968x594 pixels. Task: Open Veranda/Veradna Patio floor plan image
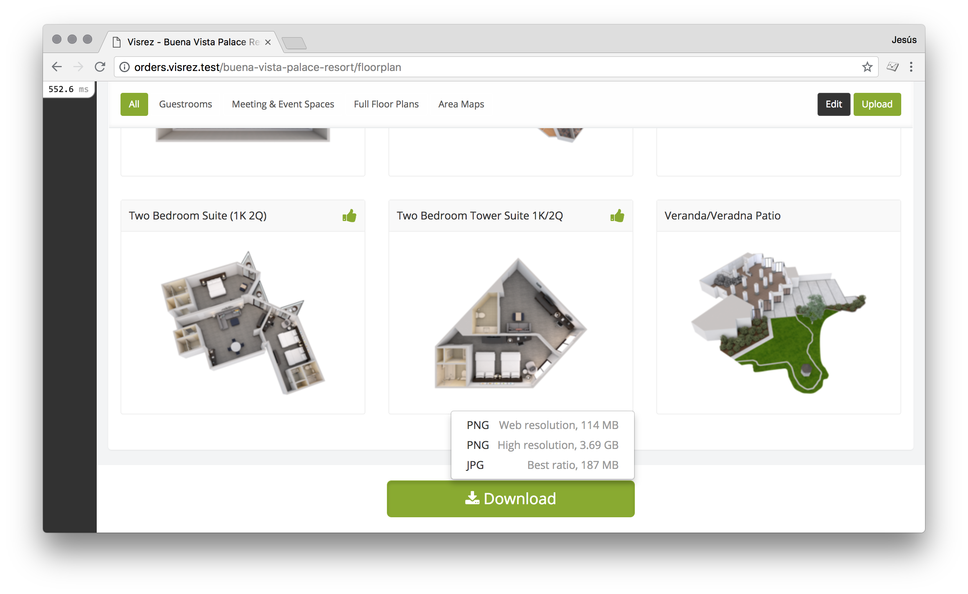[778, 322]
